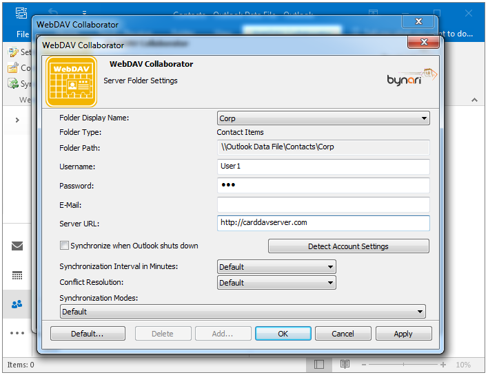The height and width of the screenshot is (375, 488).
Task: Open the Mail navigation icon
Action: pyautogui.click(x=17, y=246)
